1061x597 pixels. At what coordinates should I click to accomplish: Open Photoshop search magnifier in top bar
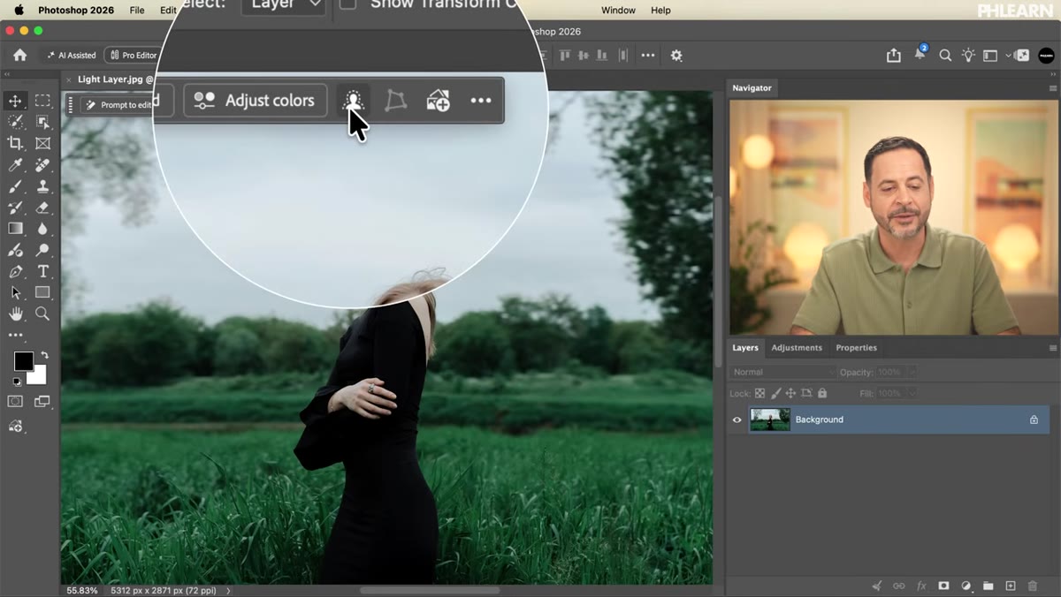pos(945,56)
